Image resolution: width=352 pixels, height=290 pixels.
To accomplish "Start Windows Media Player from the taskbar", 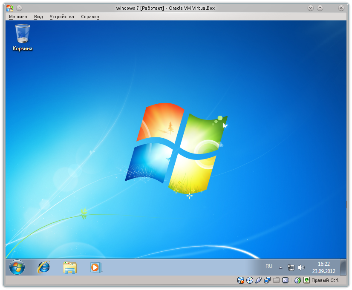I will point(95,267).
